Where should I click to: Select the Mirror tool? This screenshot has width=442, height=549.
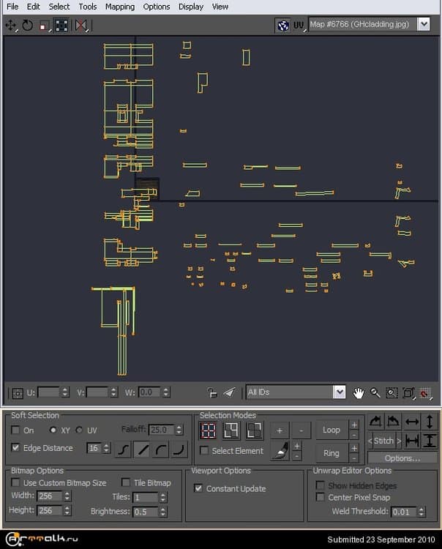80,25
